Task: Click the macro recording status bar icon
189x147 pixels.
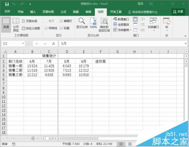Action: tap(14, 144)
